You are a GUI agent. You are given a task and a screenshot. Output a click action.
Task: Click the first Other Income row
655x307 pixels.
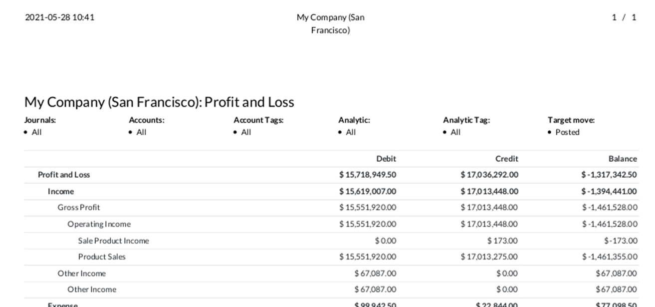pos(81,273)
